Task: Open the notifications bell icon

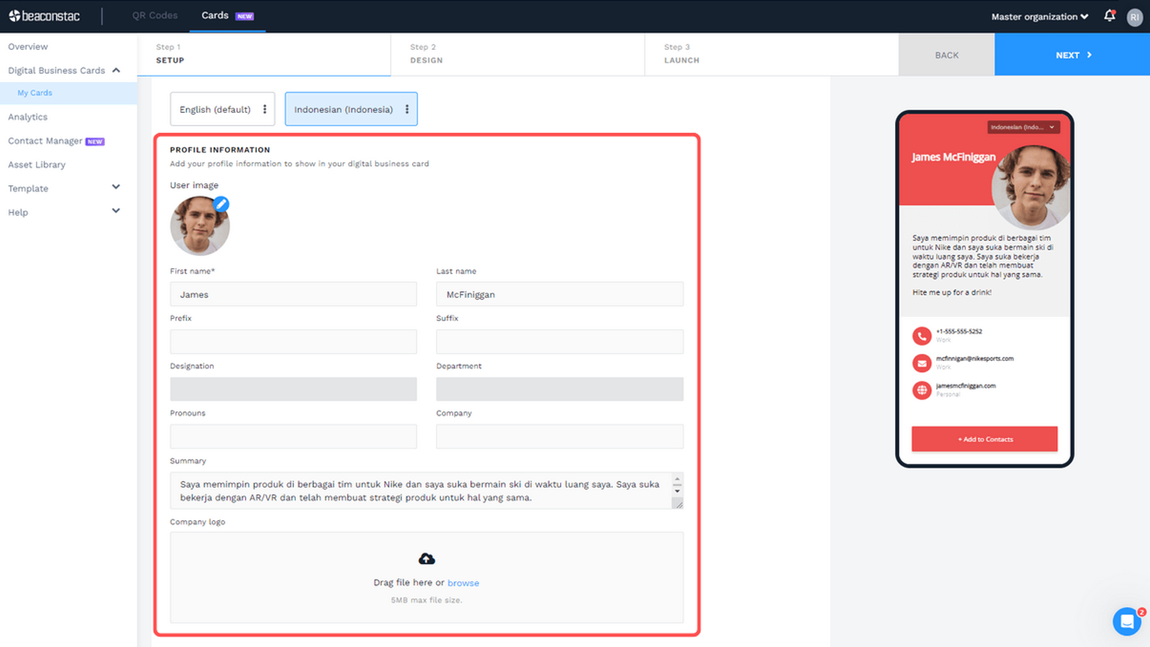Action: (1109, 16)
